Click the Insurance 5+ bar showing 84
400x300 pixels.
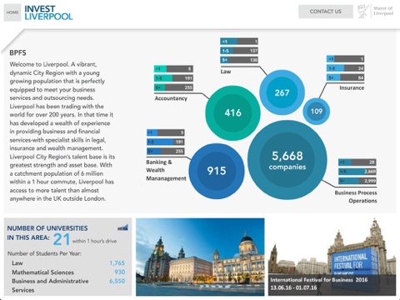point(345,77)
